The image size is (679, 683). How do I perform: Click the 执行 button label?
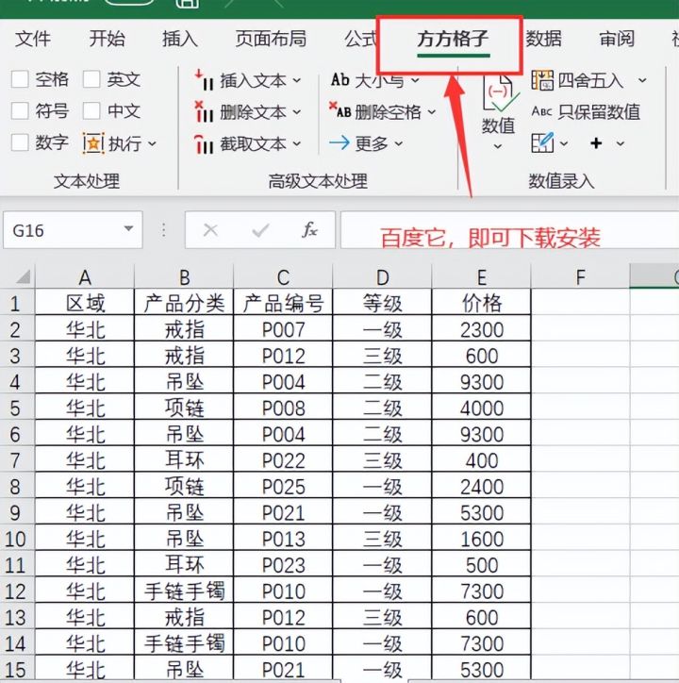(x=124, y=143)
